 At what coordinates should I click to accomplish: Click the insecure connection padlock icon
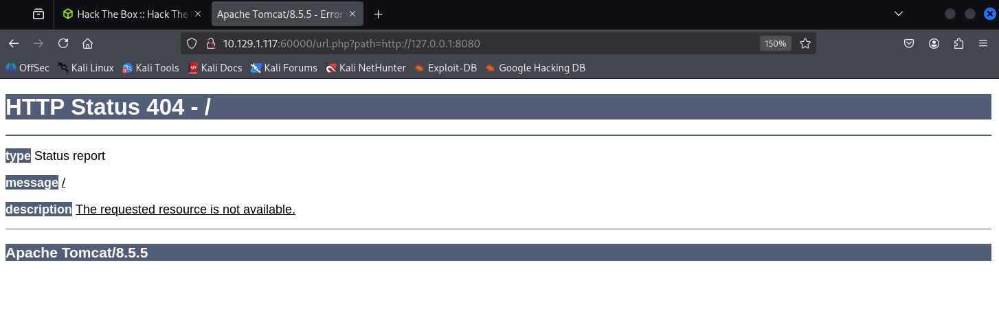(210, 43)
